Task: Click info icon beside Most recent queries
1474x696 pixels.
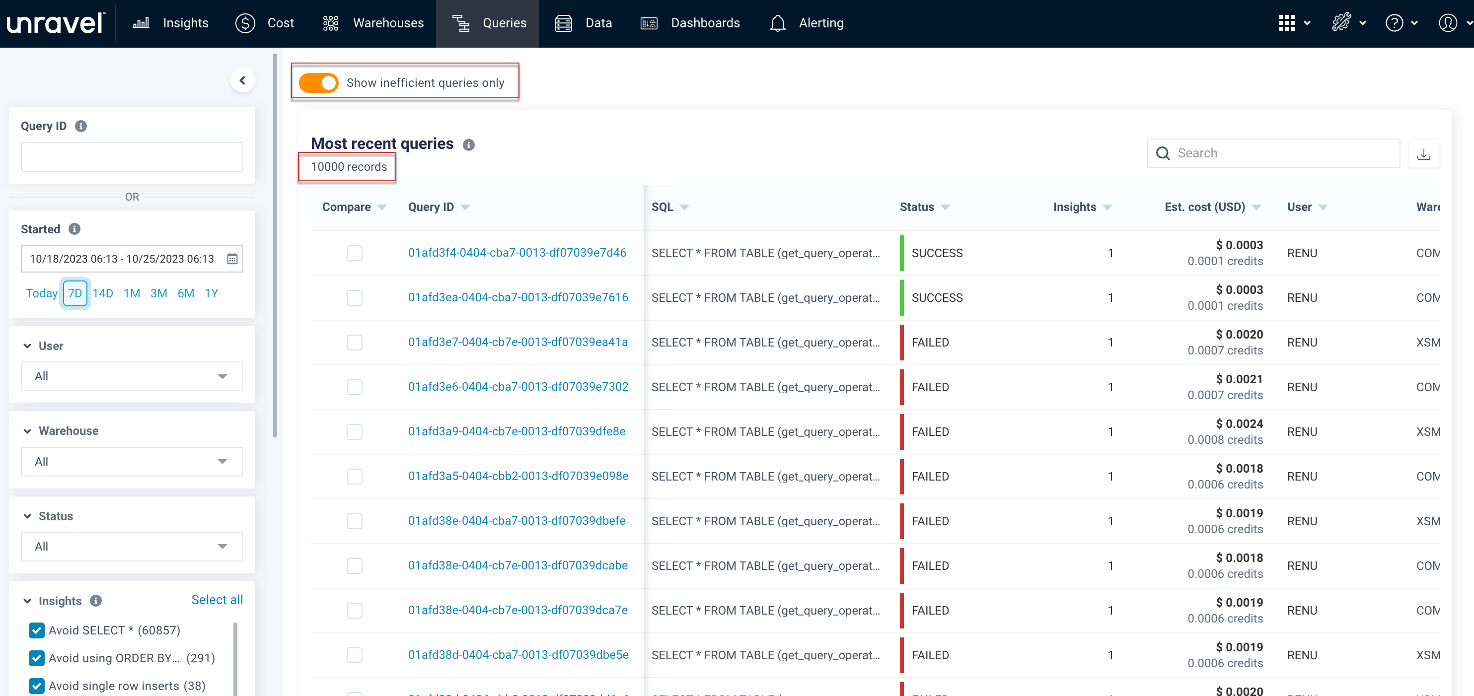Action: click(x=469, y=144)
